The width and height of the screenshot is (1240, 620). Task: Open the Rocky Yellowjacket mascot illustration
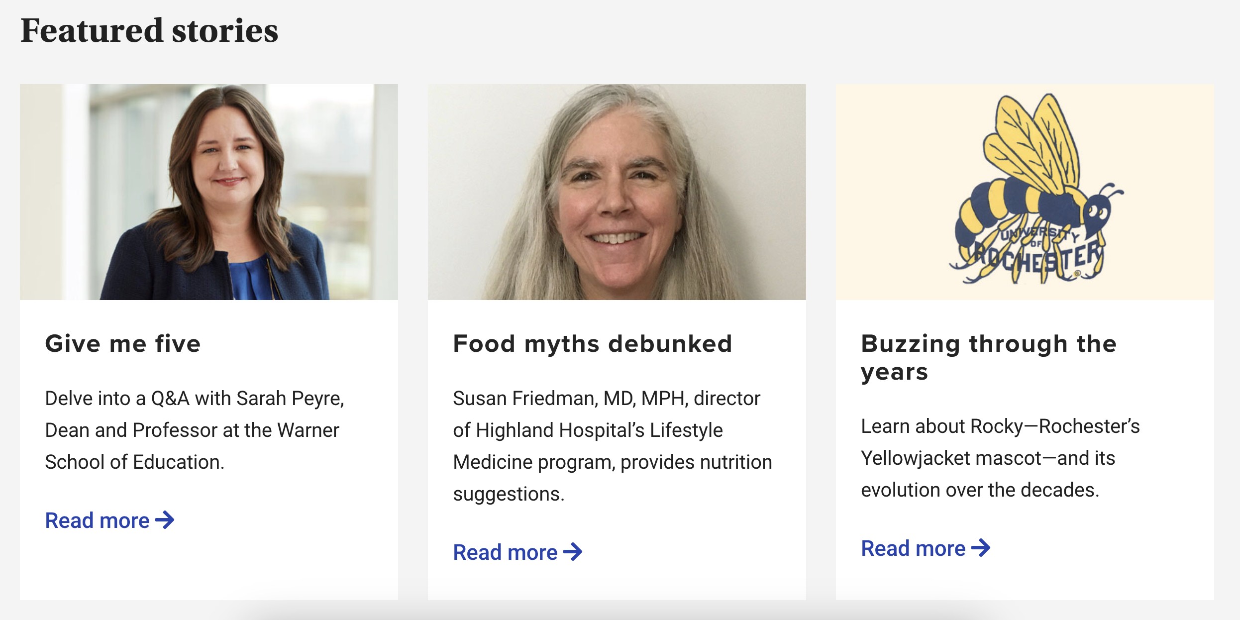click(1025, 192)
